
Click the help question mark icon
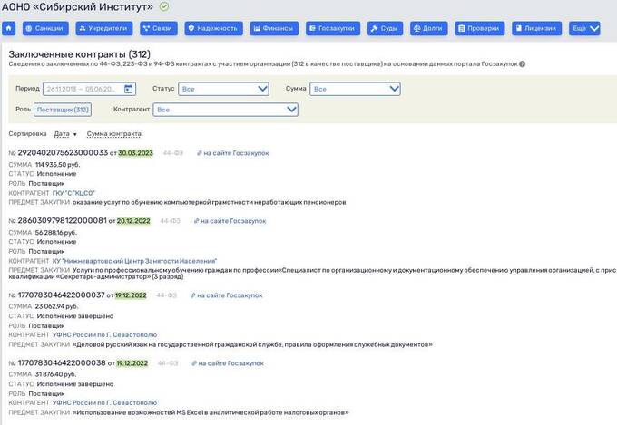[x=523, y=64]
